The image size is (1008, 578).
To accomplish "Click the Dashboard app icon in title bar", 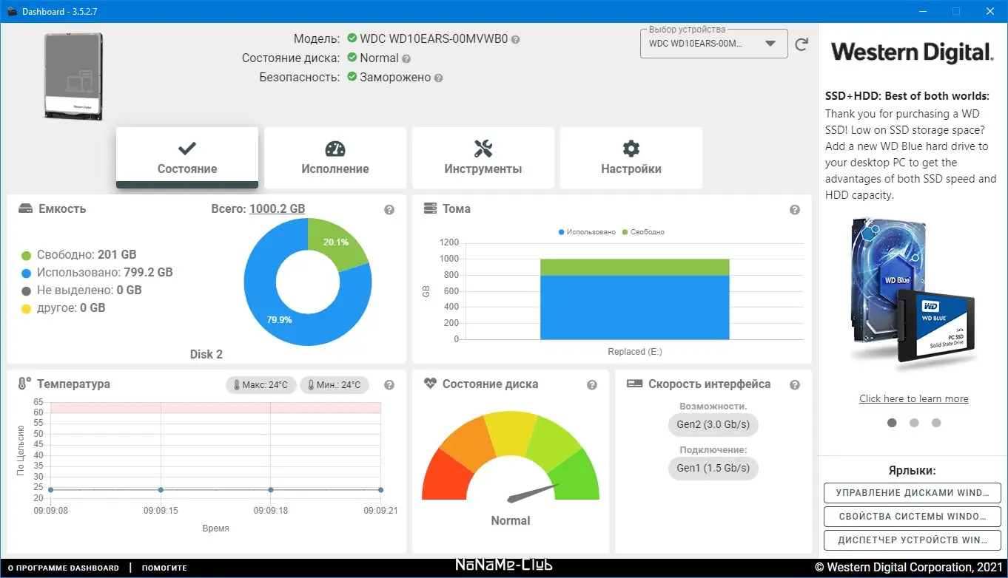I will [x=12, y=11].
